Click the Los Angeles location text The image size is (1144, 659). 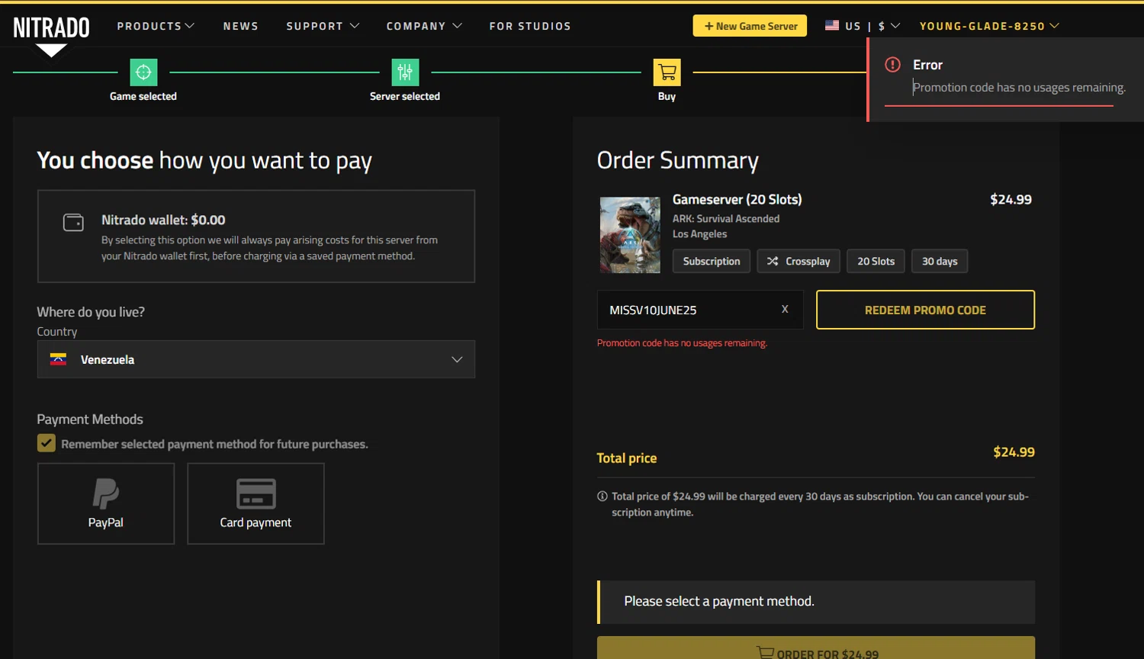click(699, 234)
